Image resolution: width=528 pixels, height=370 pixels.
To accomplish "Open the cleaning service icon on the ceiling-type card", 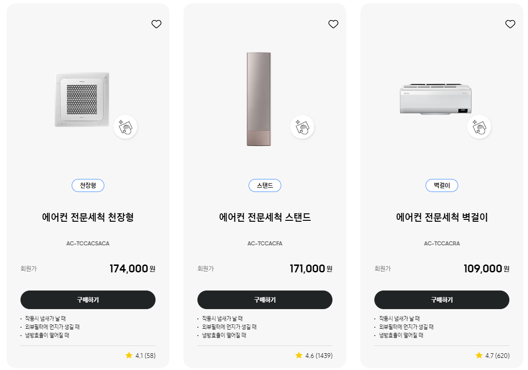I will tap(125, 126).
